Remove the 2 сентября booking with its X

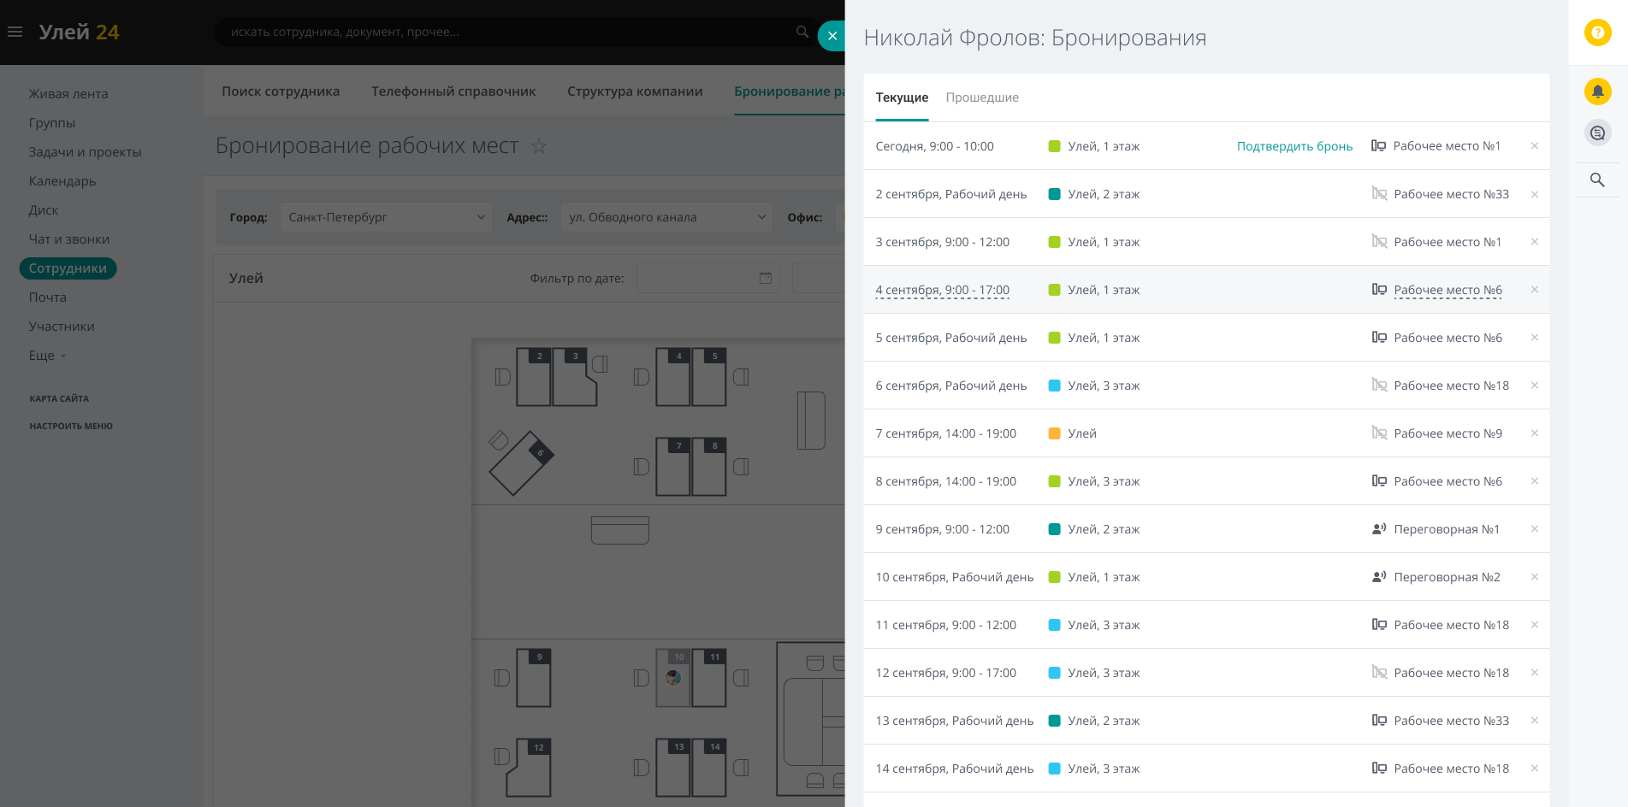pyautogui.click(x=1535, y=194)
